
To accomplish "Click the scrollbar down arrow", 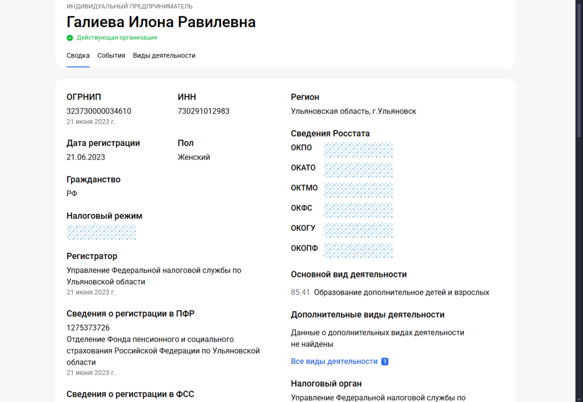I will click(579, 398).
